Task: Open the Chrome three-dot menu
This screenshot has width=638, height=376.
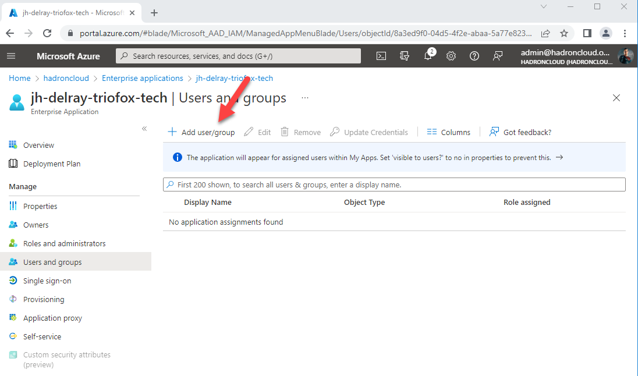Action: tap(625, 33)
